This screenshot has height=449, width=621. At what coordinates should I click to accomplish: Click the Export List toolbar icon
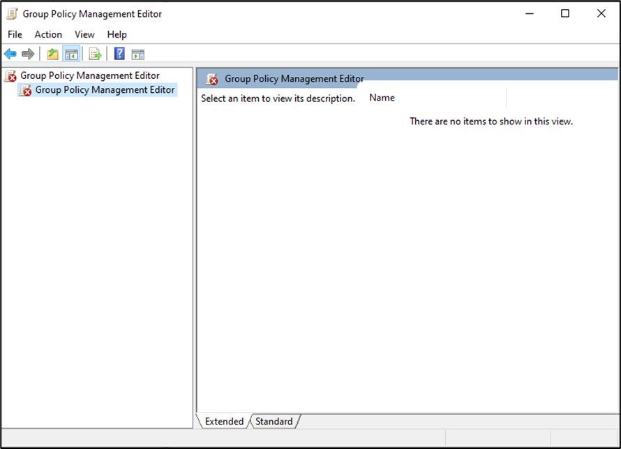[x=95, y=54]
